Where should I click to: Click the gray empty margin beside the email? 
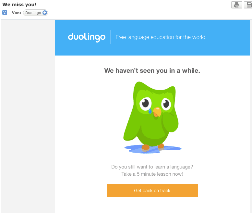[x=28, y=116]
